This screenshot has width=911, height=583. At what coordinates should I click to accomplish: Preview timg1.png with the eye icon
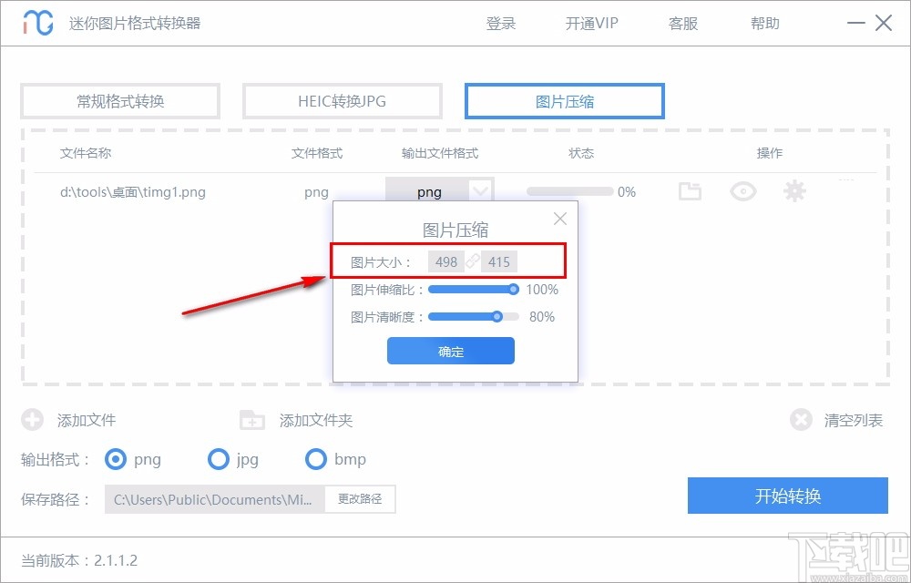tap(742, 191)
